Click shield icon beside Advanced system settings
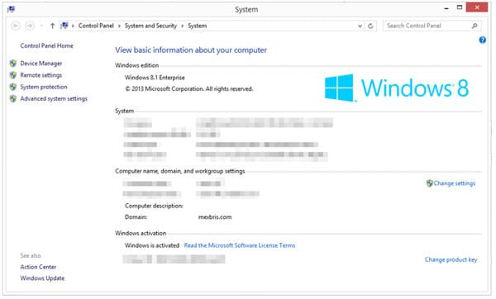Viewport: 496px width, 299px height. point(13,98)
